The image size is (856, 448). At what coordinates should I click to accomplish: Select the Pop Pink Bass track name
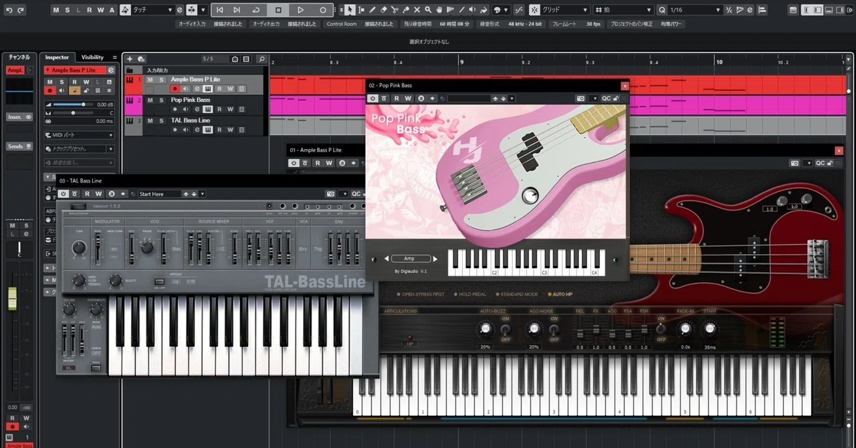point(191,100)
